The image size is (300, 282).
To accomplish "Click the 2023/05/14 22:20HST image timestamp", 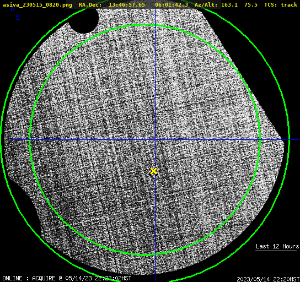I will (268, 279).
